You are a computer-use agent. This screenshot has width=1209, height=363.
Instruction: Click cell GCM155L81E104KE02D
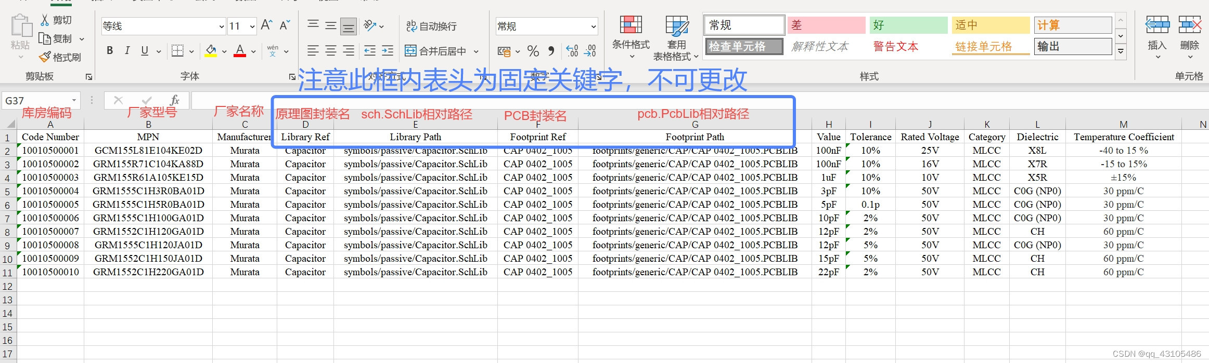click(x=148, y=151)
